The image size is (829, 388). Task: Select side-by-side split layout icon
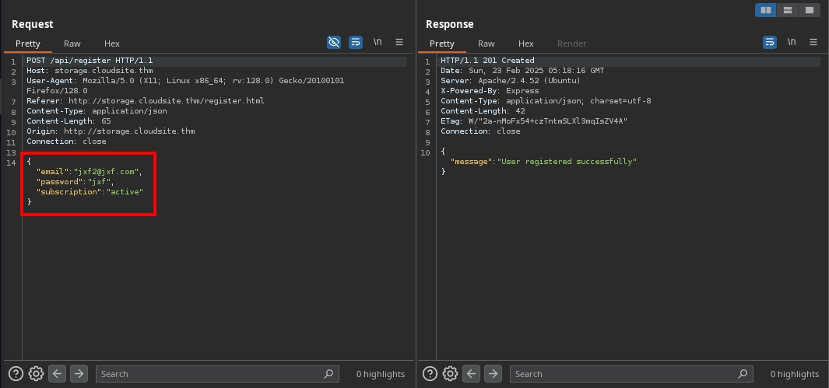766,10
